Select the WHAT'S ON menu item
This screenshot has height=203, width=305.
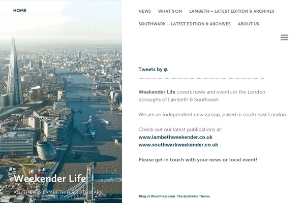tap(170, 11)
